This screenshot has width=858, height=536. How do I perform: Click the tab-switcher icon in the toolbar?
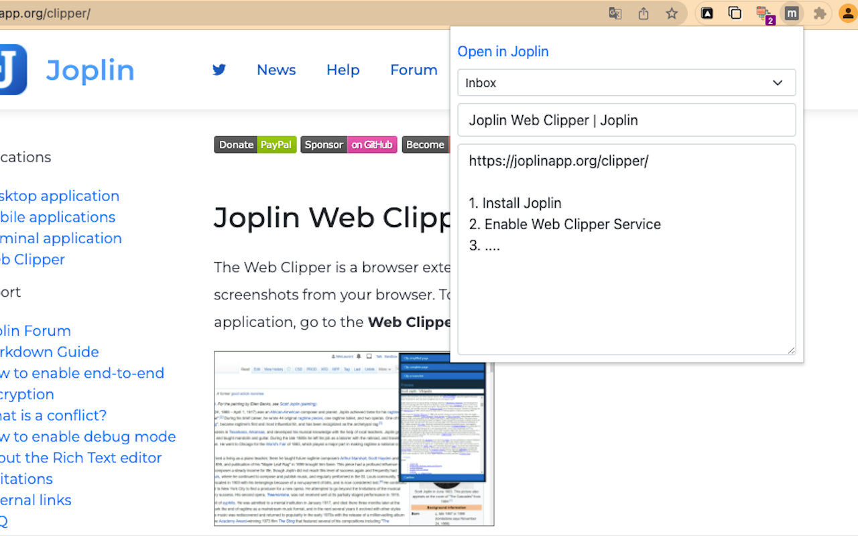coord(735,13)
